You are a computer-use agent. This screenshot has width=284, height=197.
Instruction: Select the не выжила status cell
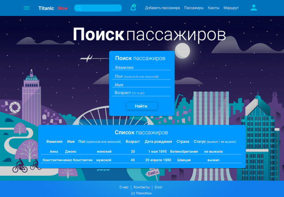(213, 152)
